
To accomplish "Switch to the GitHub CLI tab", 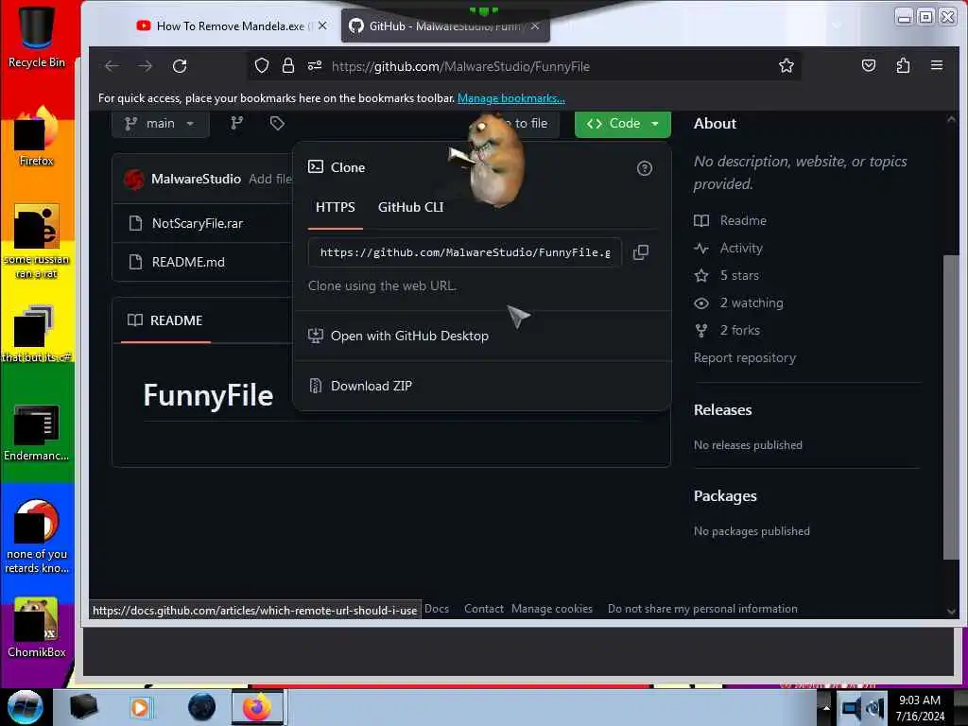I will tap(410, 207).
